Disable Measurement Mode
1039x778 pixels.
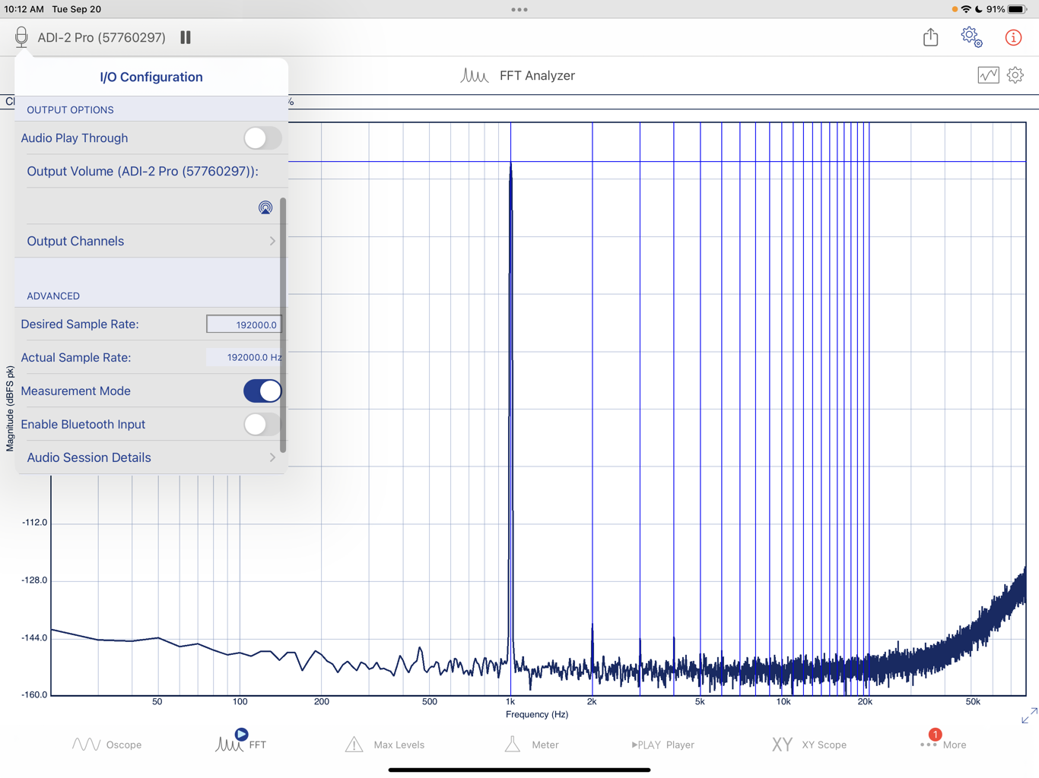point(262,391)
